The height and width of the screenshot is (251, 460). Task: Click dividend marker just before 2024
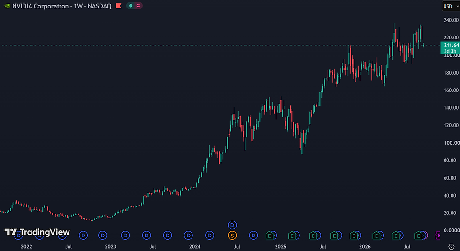188,236
